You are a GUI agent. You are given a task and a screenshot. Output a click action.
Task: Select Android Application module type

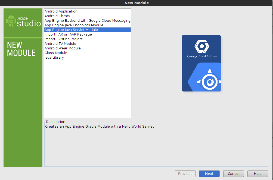(88, 11)
